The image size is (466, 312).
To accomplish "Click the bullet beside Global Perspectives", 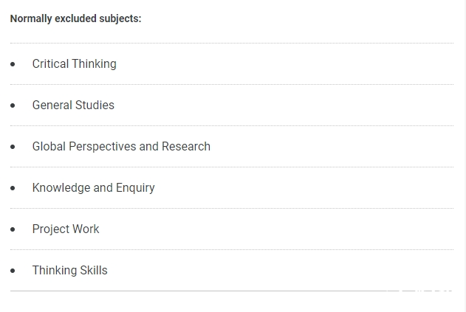I will pyautogui.click(x=13, y=147).
